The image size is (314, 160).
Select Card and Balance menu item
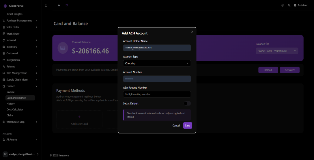coord(20,98)
